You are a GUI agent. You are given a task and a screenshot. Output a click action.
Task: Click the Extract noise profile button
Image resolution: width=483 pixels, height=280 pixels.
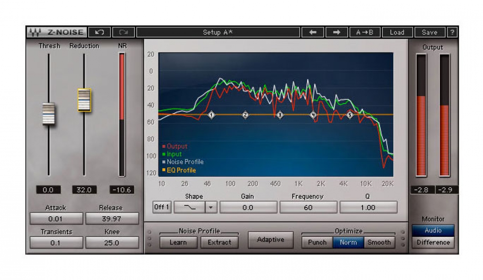[x=219, y=242]
